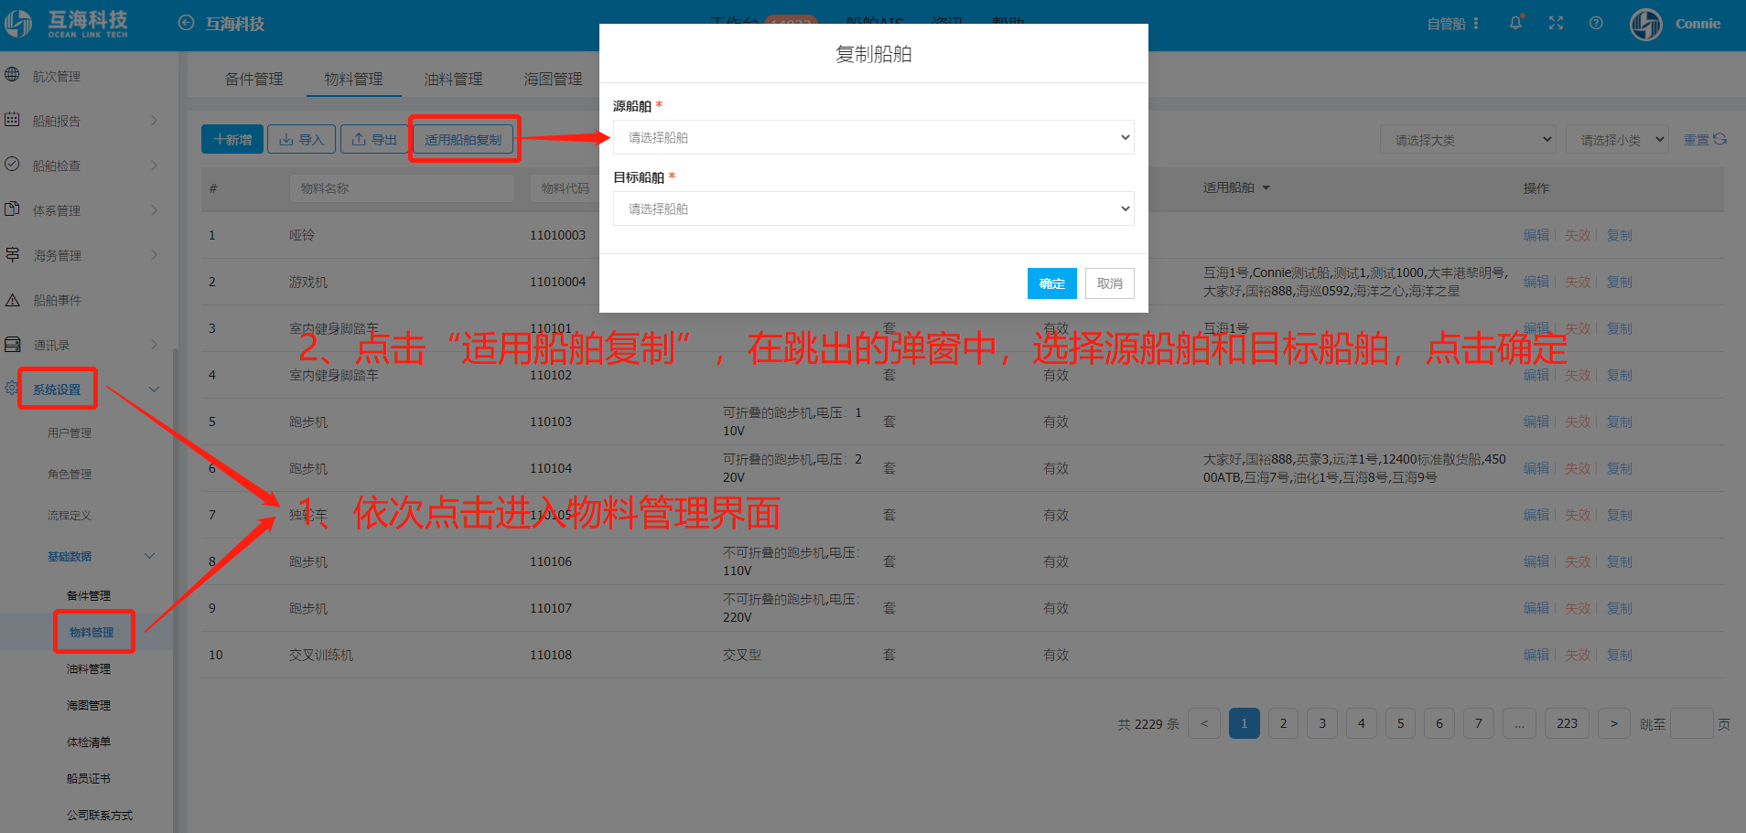The image size is (1746, 833).
Task: Click 复制 for row 交叉训练机
Action: pos(1619,655)
